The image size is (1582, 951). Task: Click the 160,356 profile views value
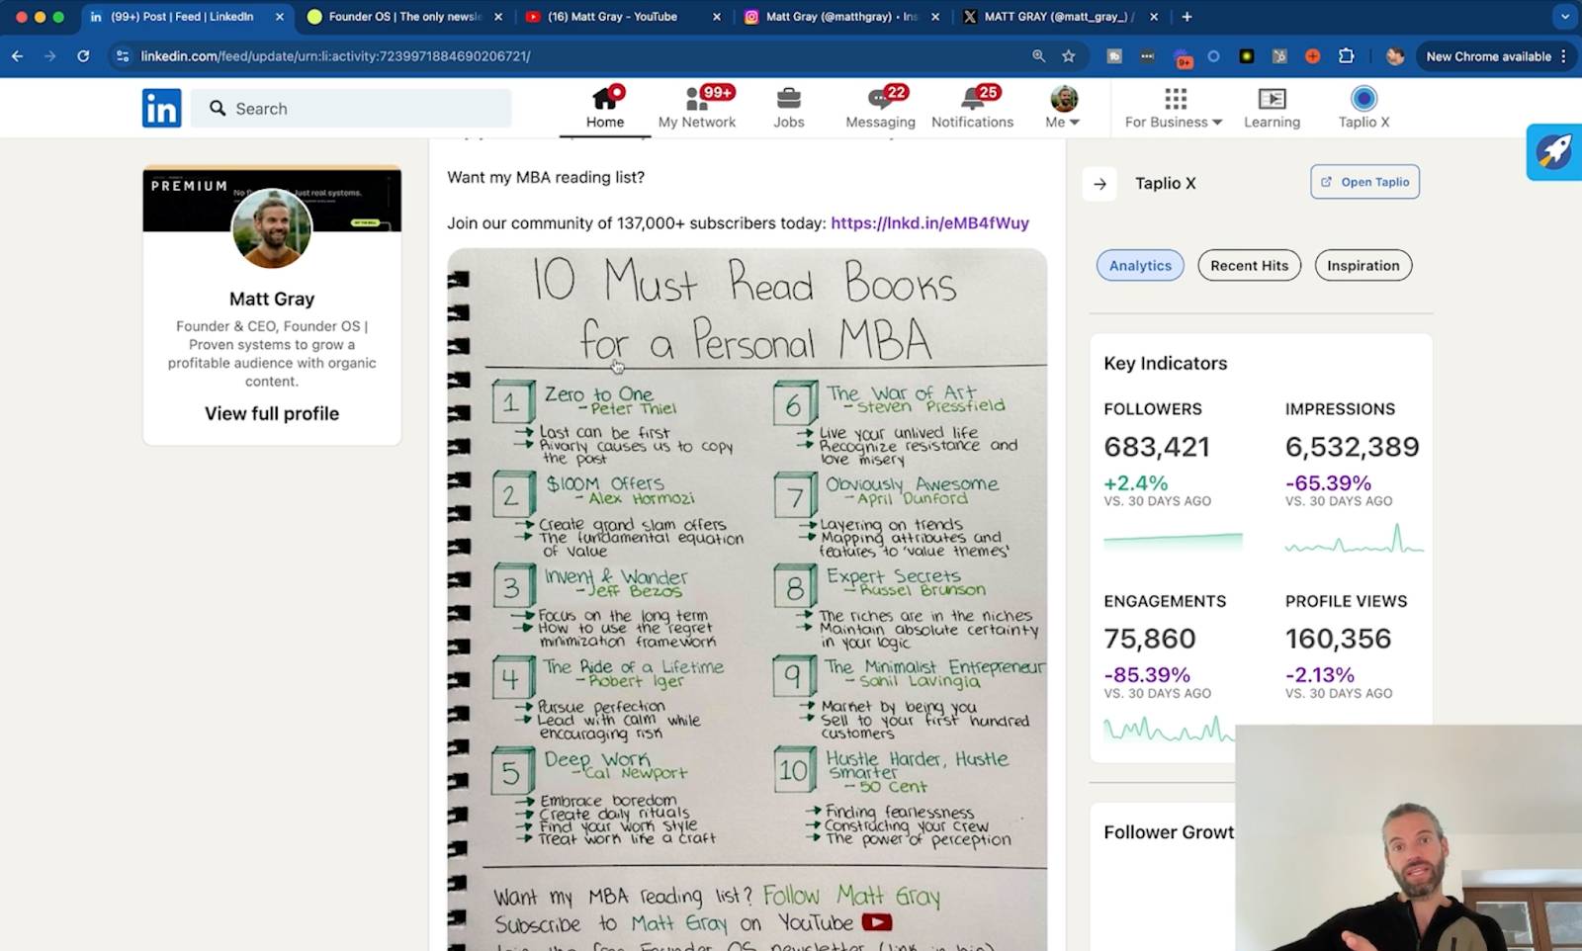click(x=1338, y=639)
